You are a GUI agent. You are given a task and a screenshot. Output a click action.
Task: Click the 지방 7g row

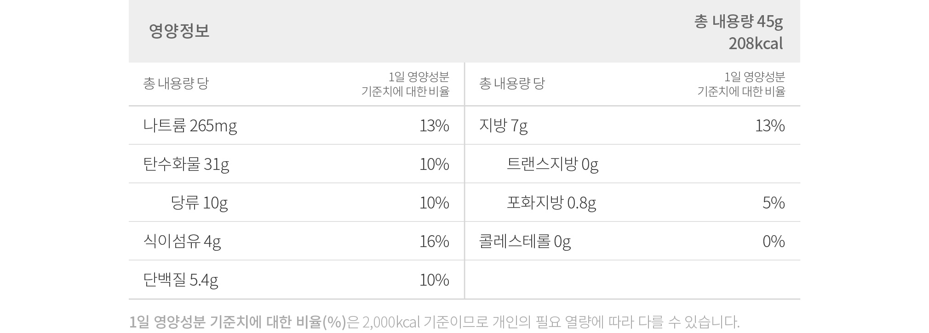pos(632,125)
